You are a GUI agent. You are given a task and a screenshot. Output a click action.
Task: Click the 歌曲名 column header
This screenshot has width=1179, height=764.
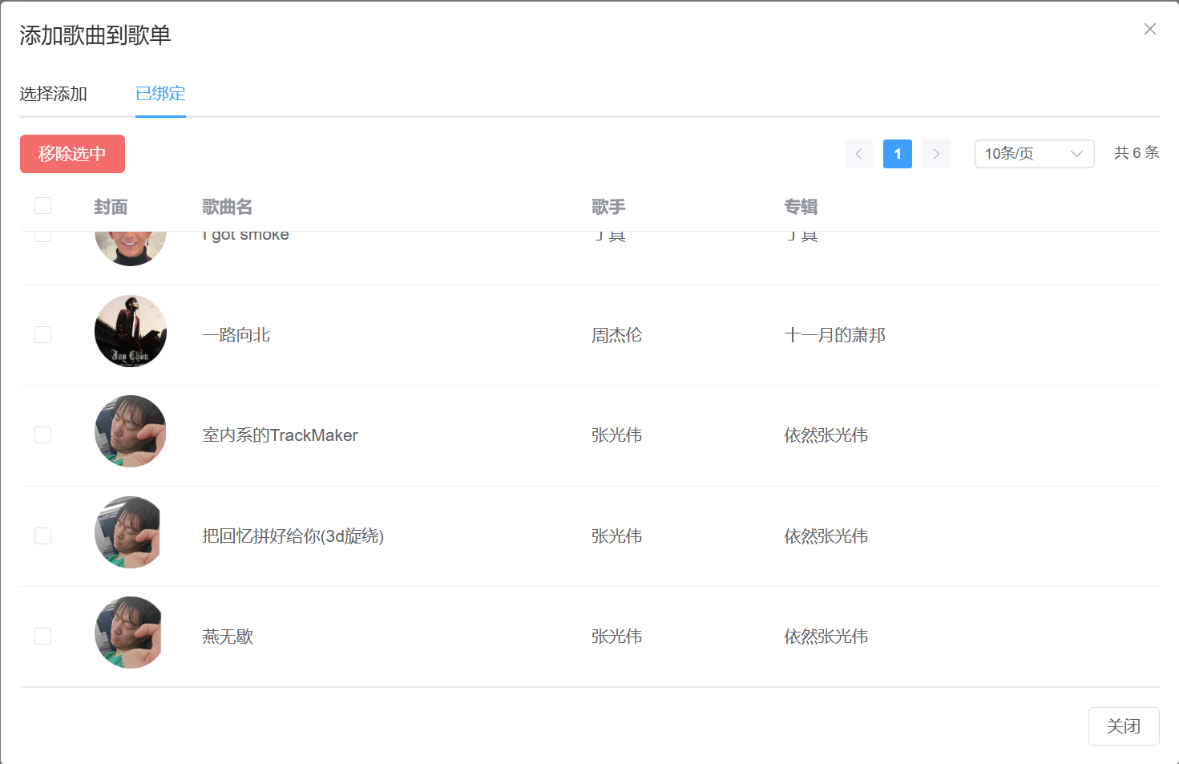point(228,207)
